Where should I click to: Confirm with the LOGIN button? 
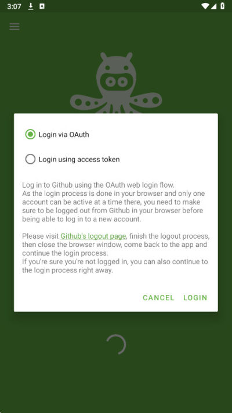coord(195,297)
